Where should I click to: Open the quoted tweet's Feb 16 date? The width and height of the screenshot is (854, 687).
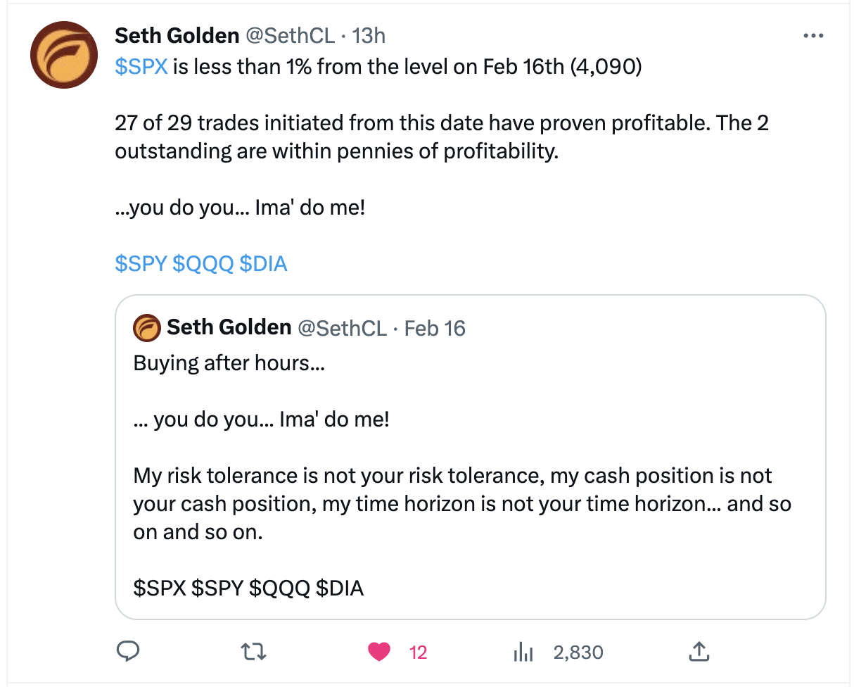(x=435, y=328)
